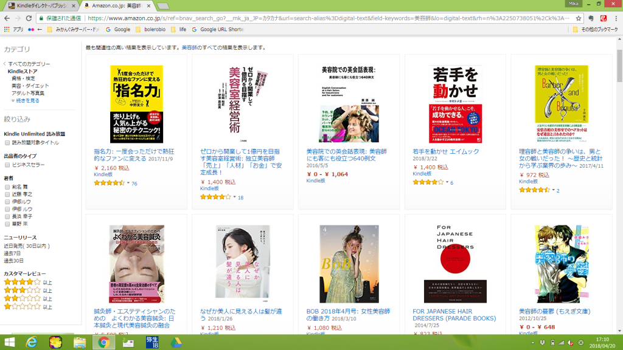This screenshot has width=623, height=350.
Task: Open the 指名力 book cover
Action: click(x=136, y=104)
